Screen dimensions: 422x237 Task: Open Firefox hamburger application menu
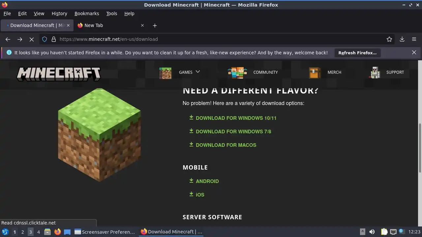[414, 39]
